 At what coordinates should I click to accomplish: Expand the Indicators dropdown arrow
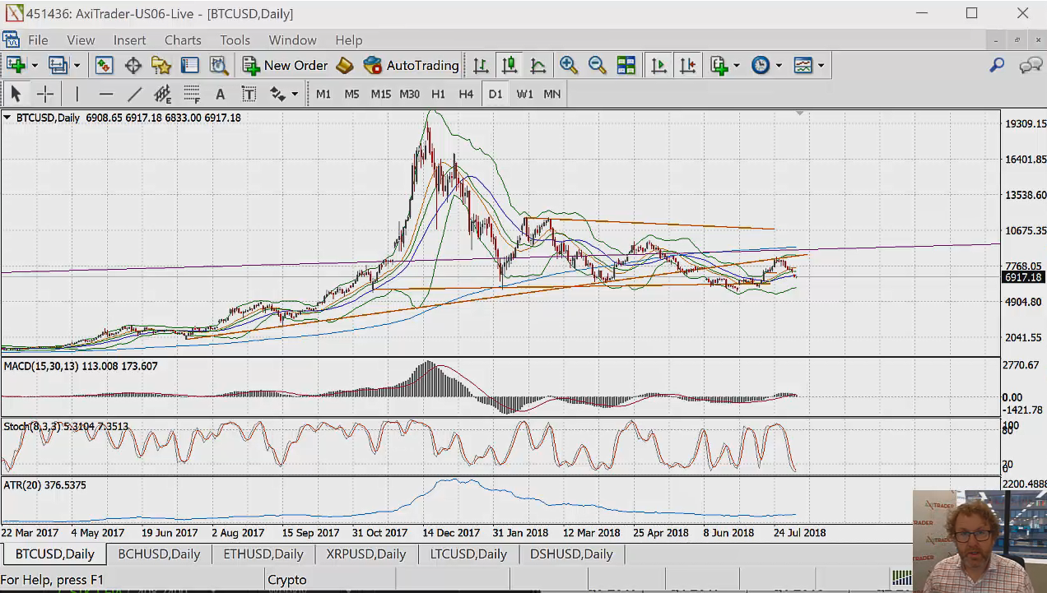[x=737, y=66]
